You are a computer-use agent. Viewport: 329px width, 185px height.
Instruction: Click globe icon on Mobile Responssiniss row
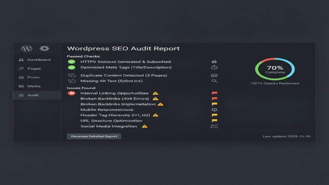click(214, 110)
